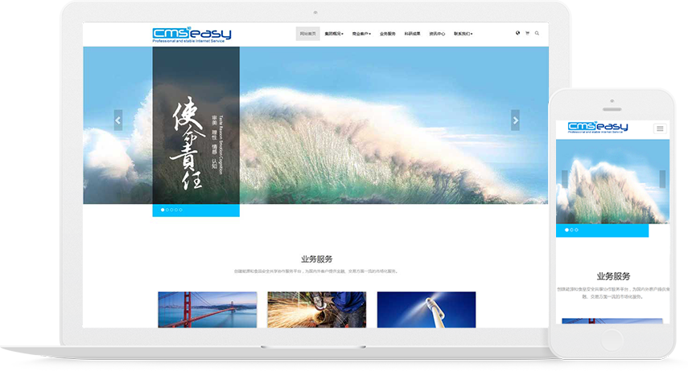Viewport: 688px width, 371px height.
Task: Select the last desktop carousel indicator dot
Action: [x=181, y=210]
